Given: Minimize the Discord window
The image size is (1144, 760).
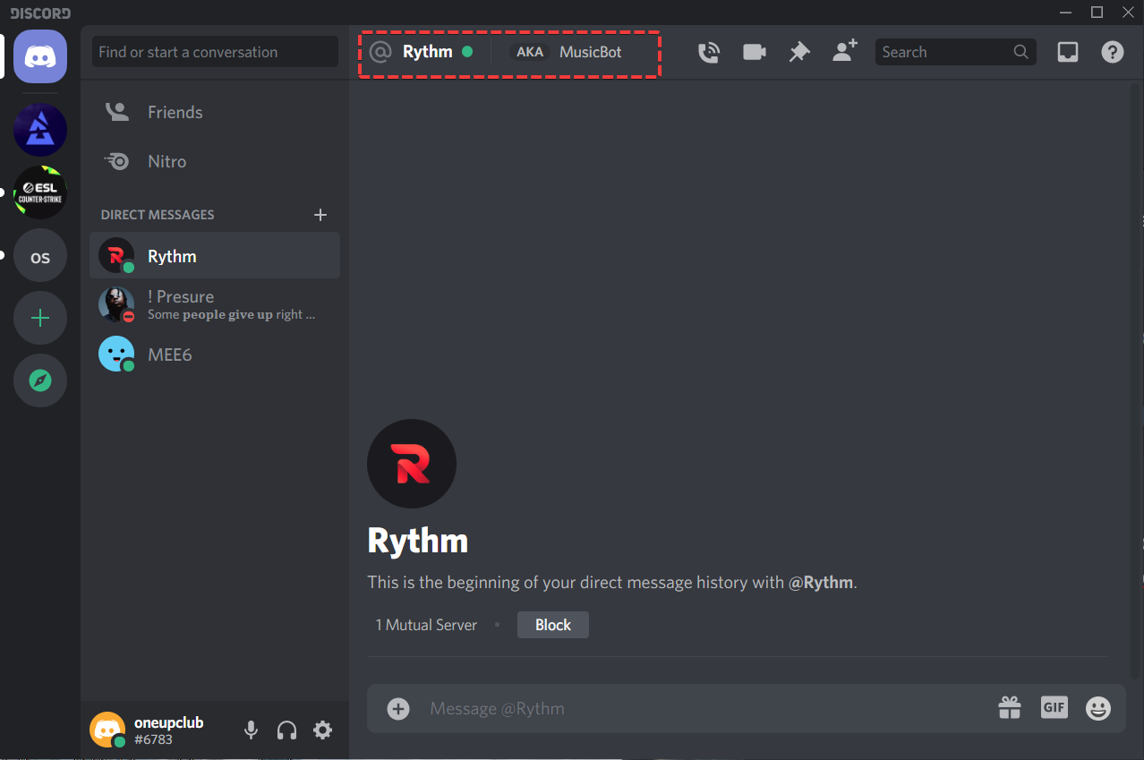Looking at the screenshot, I should (x=1065, y=12).
